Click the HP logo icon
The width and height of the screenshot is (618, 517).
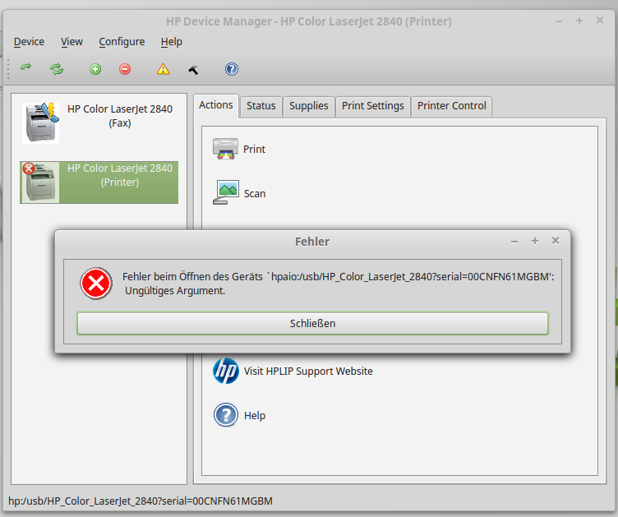tap(226, 371)
